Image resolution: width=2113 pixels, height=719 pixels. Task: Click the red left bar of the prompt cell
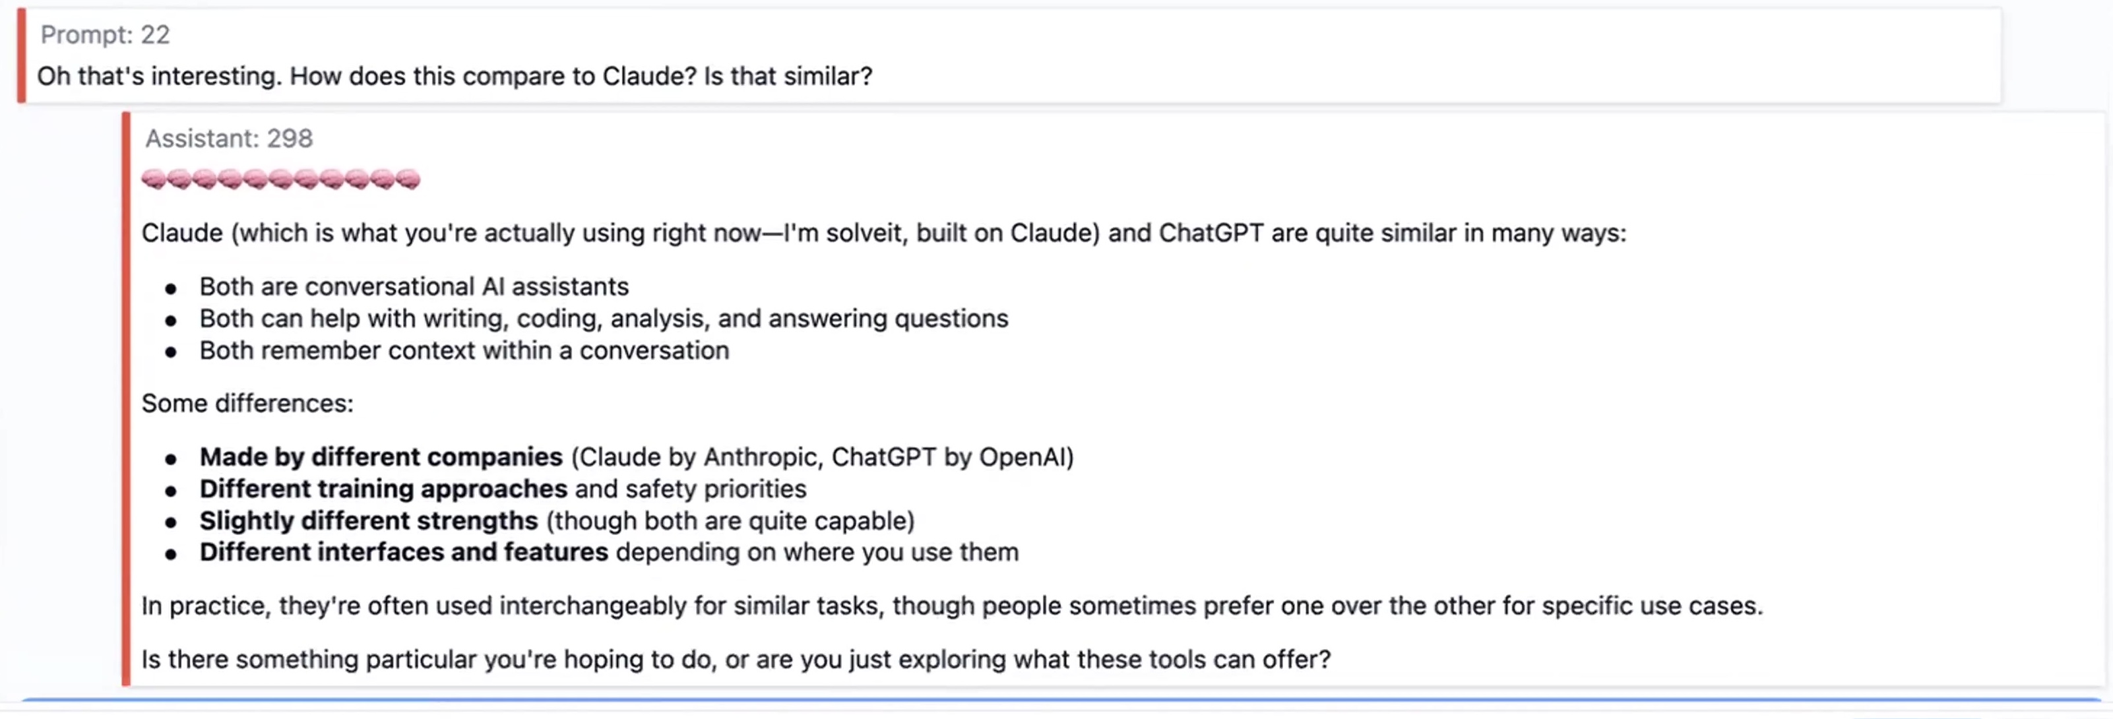point(21,56)
